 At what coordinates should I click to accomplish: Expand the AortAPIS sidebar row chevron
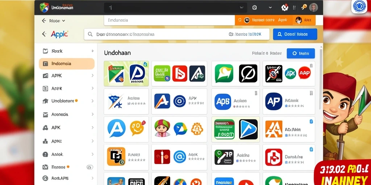click(x=92, y=178)
